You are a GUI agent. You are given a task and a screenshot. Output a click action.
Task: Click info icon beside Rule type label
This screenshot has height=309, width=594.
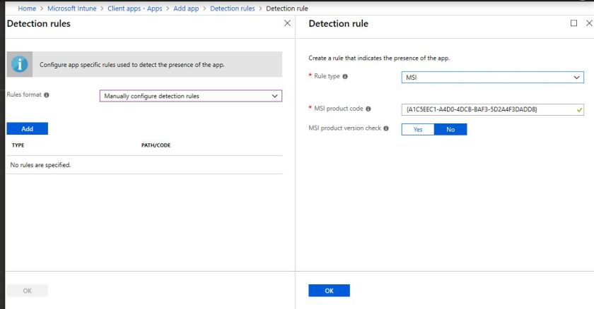345,76
